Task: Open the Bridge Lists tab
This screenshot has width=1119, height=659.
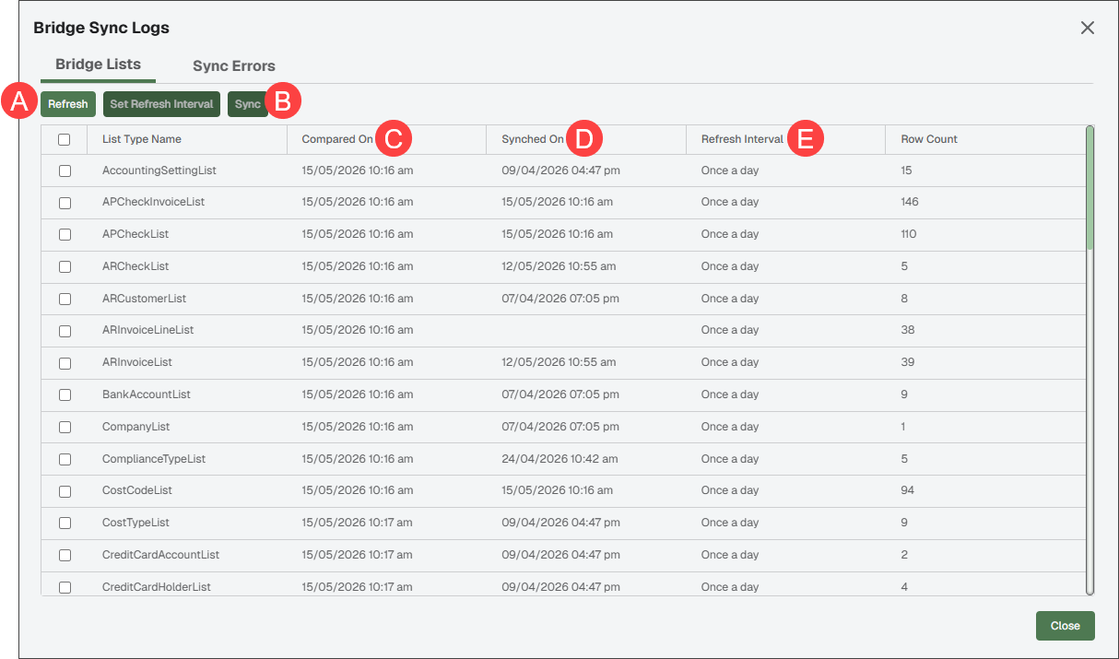Action: (98, 65)
